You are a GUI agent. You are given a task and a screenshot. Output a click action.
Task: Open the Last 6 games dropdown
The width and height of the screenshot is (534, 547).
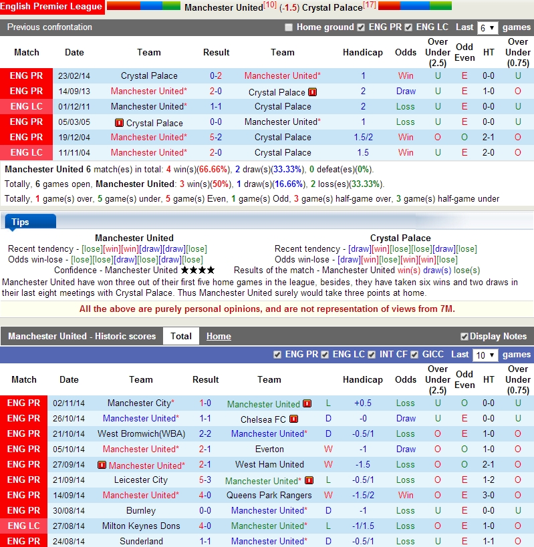click(x=487, y=27)
